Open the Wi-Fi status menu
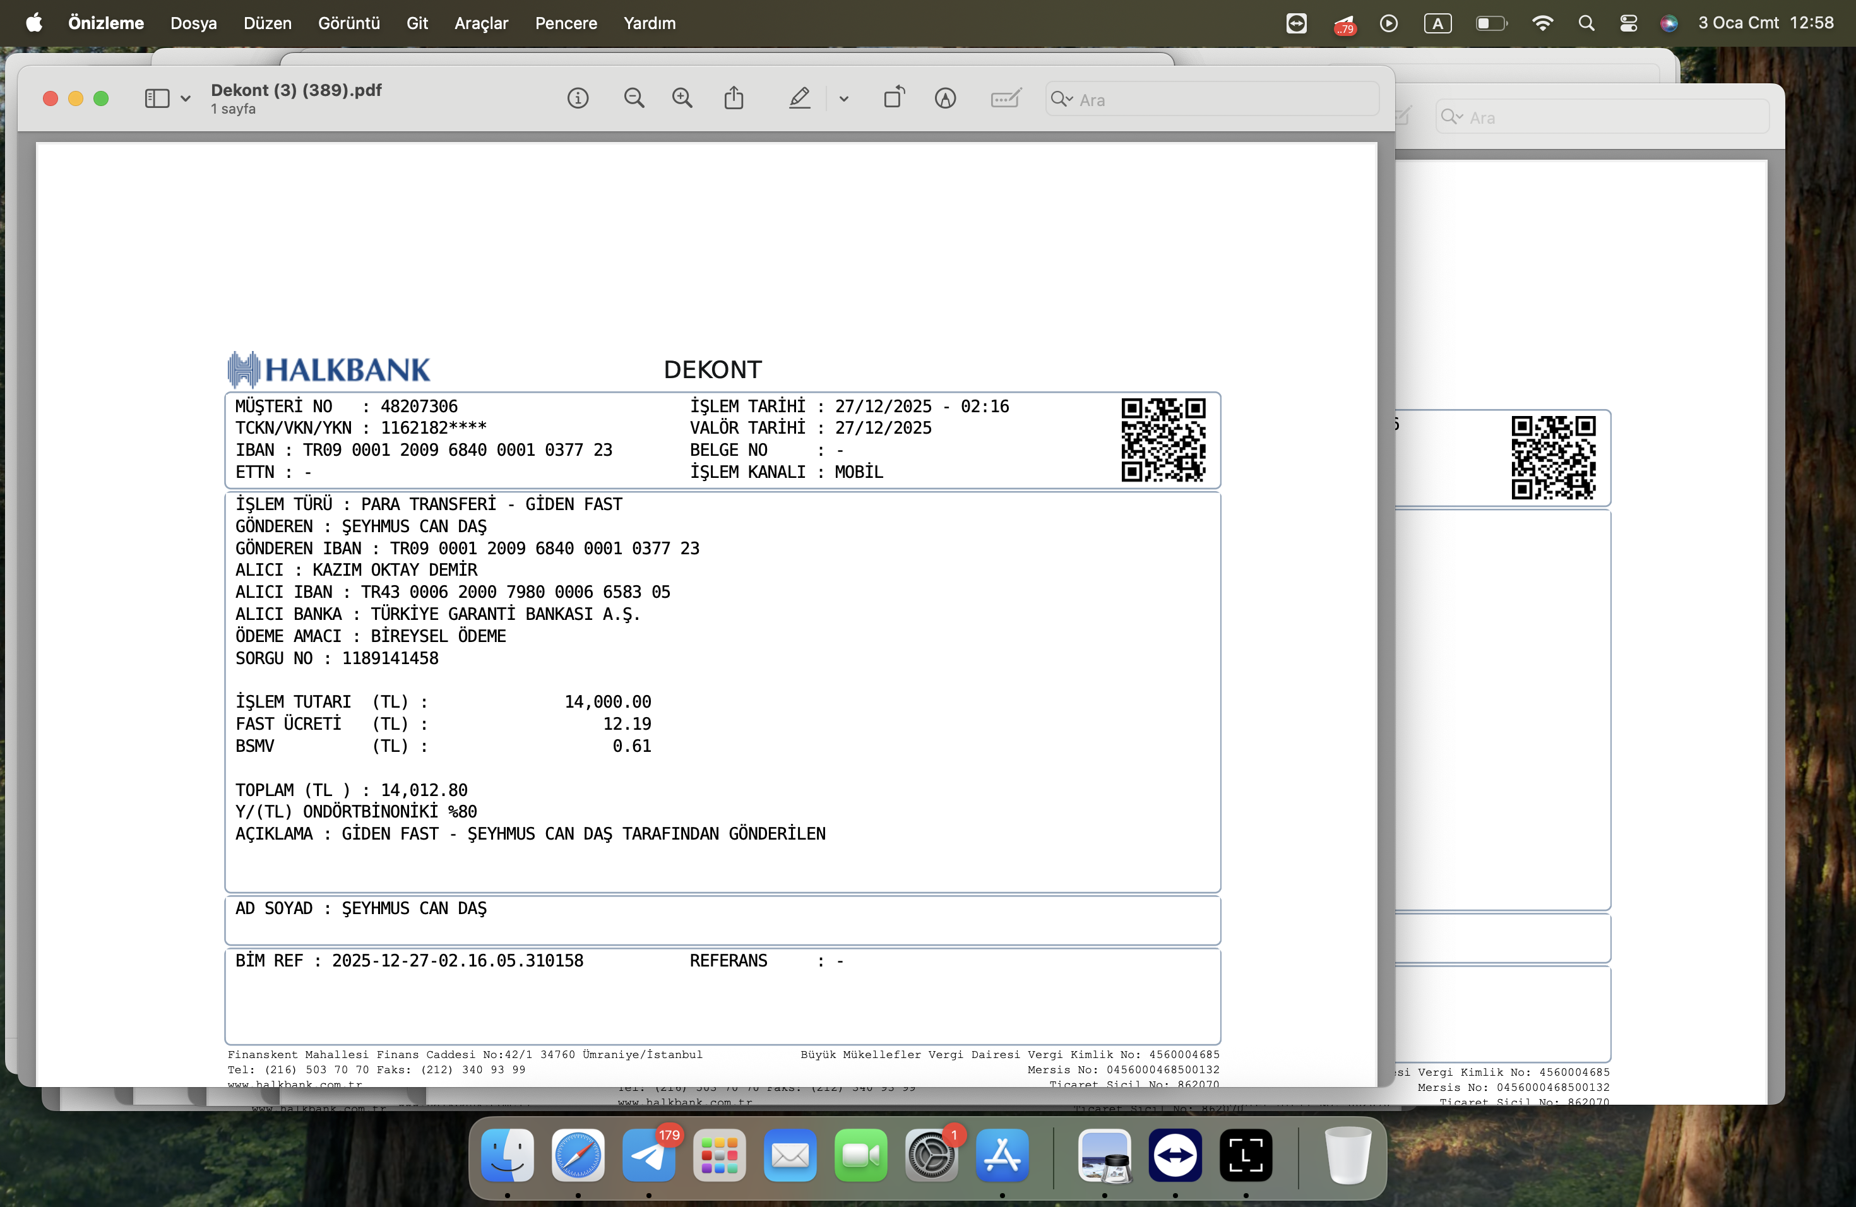The width and height of the screenshot is (1856, 1207). click(x=1542, y=23)
